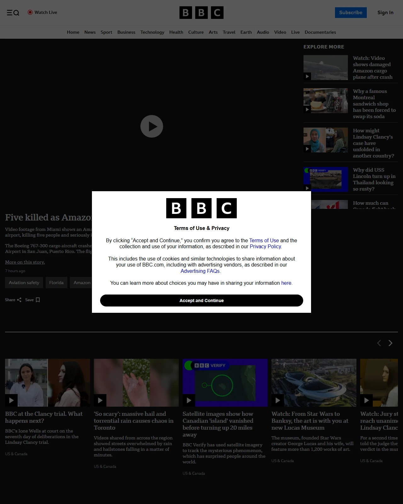This screenshot has width=403, height=504.
Task: Open the Video nav item
Action: point(280,32)
